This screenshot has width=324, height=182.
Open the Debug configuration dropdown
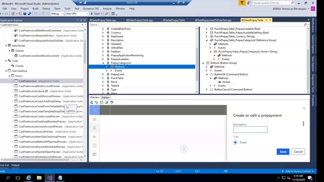57,14
